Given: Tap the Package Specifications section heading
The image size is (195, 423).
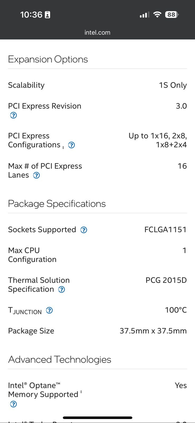Looking at the screenshot, I should tap(57, 204).
